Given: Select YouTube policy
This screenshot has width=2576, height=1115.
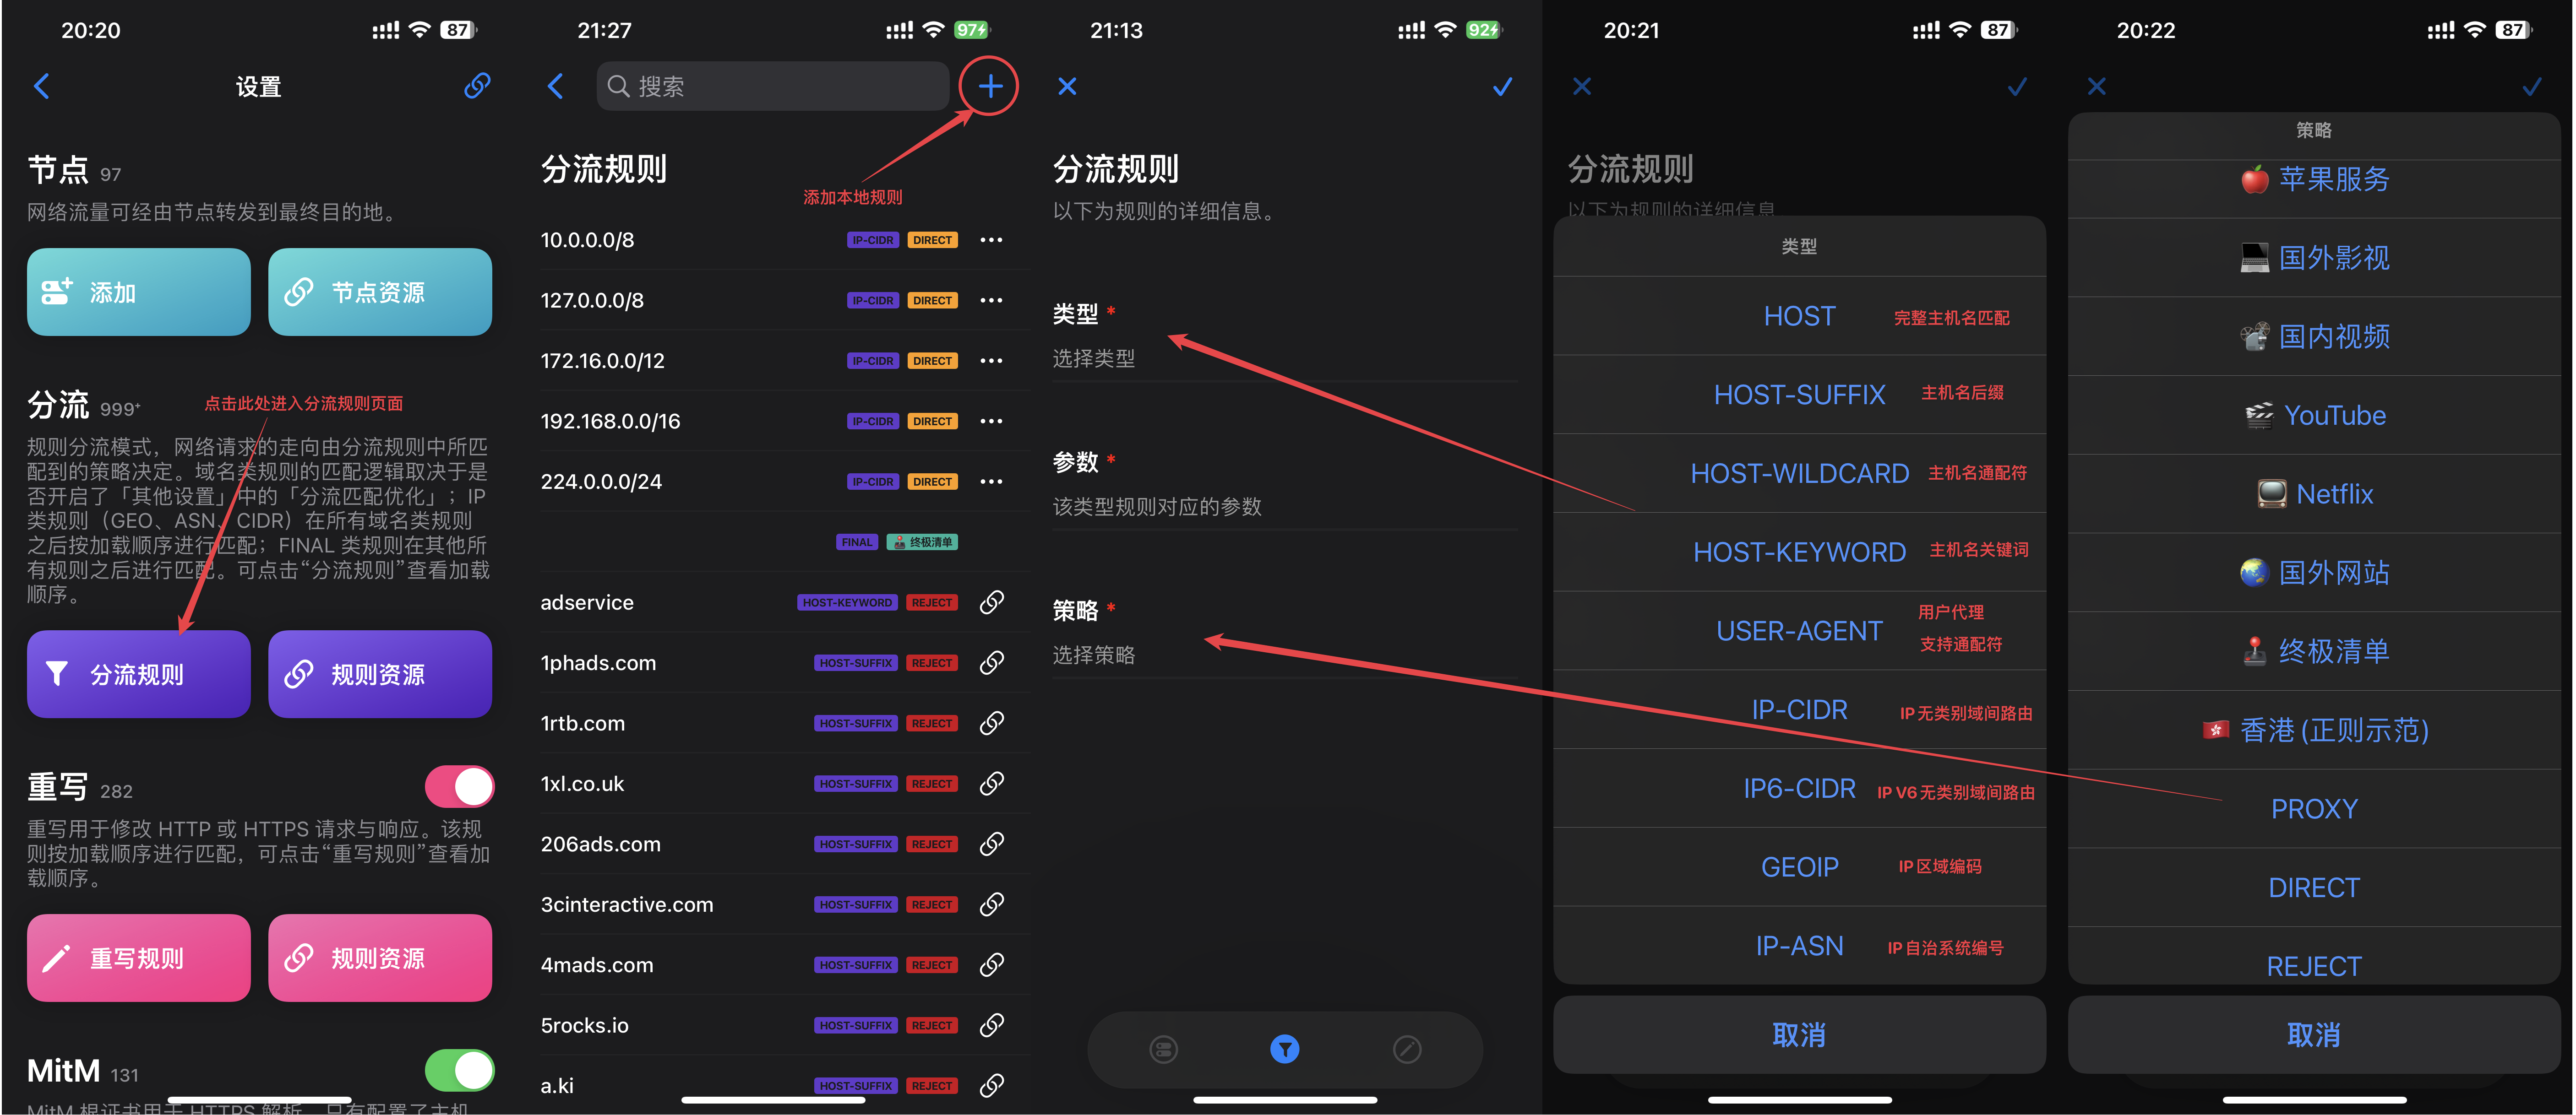Looking at the screenshot, I should point(2314,416).
